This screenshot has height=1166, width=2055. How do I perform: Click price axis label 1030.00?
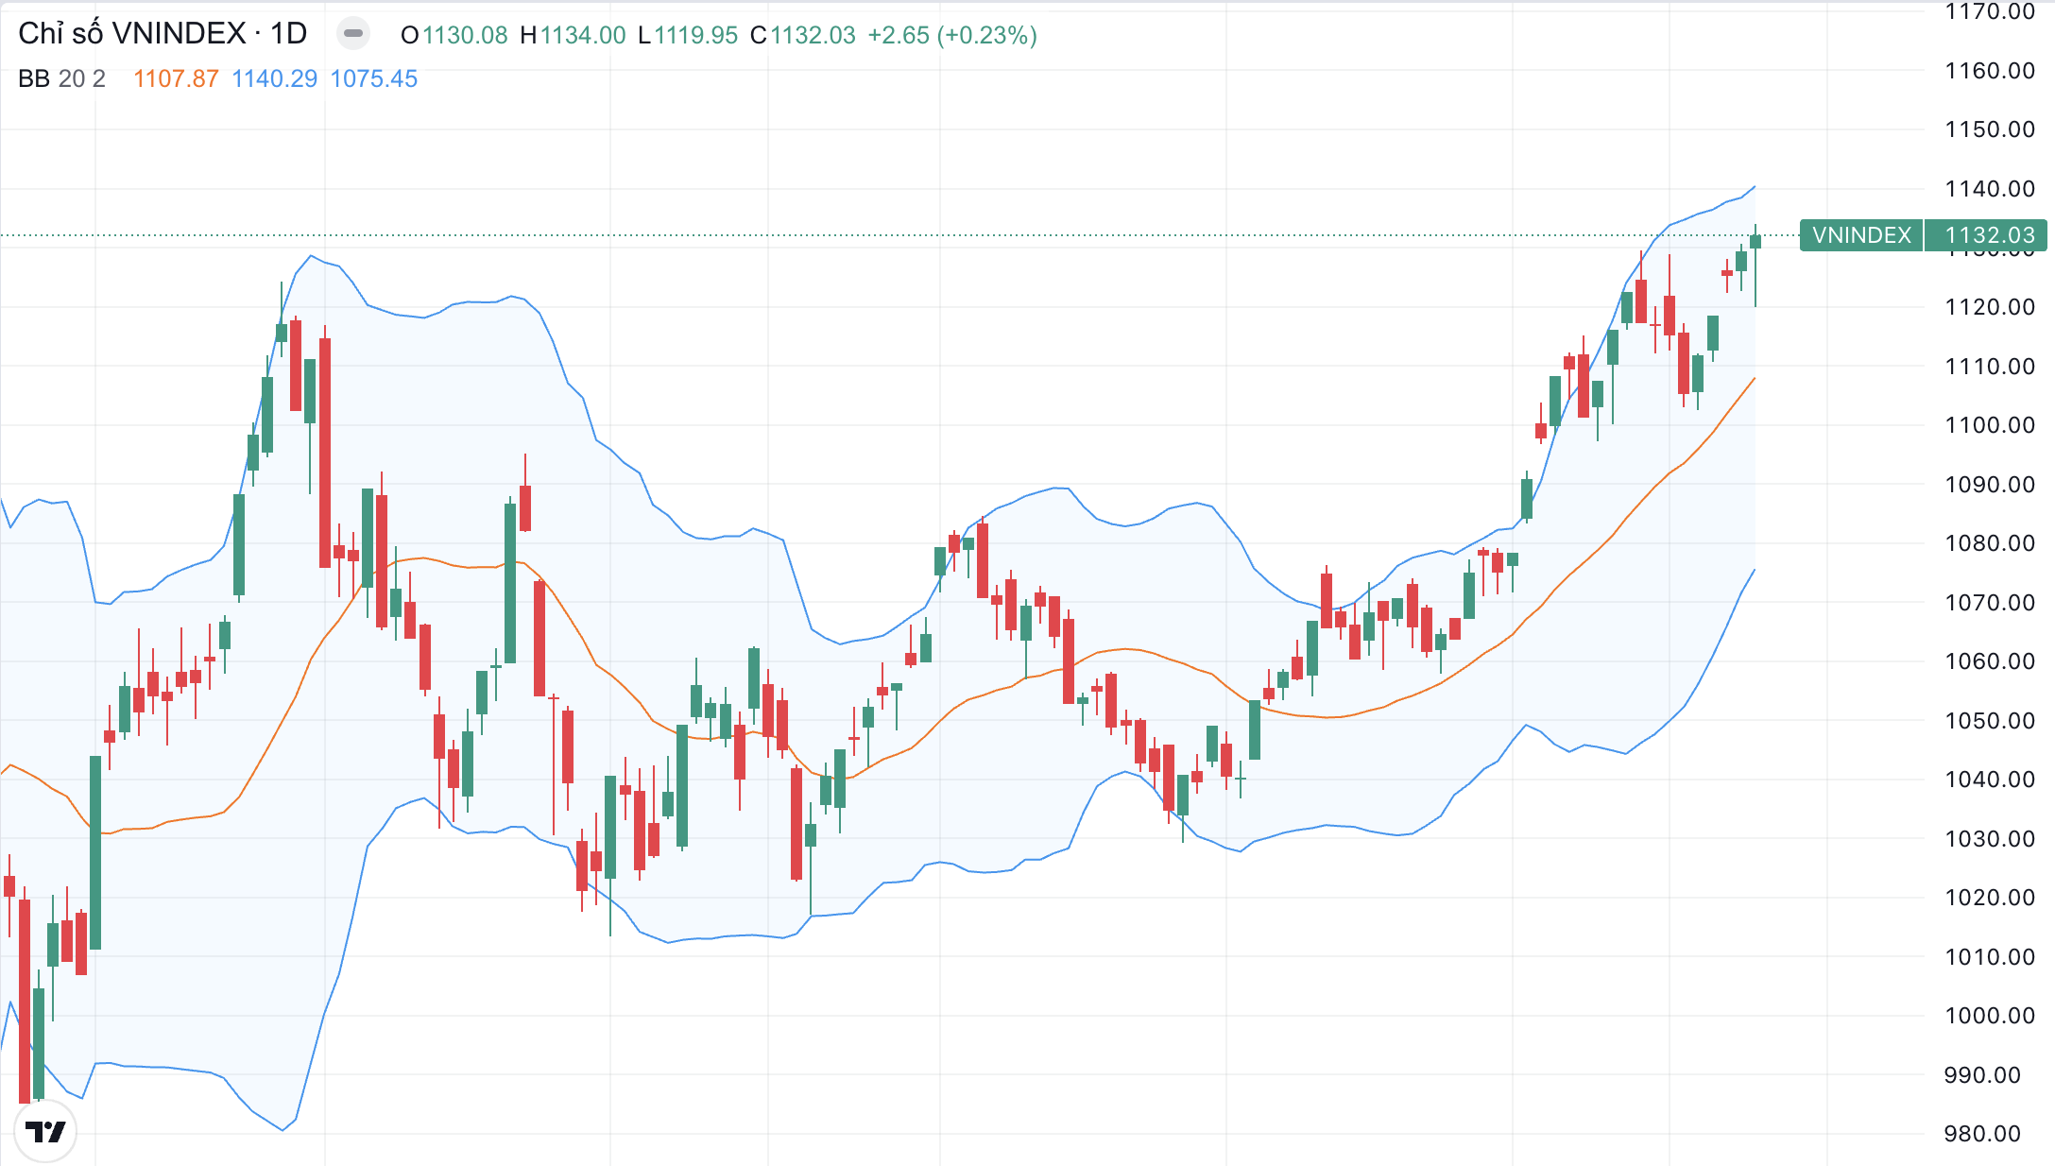coord(1989,839)
